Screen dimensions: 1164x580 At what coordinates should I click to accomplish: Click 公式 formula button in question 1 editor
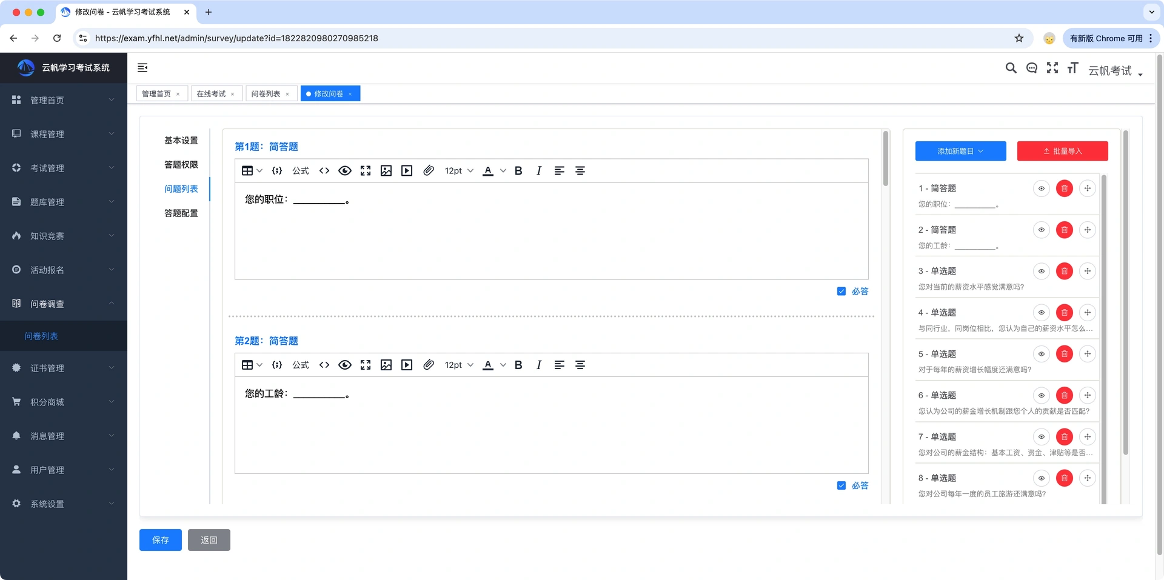click(301, 171)
